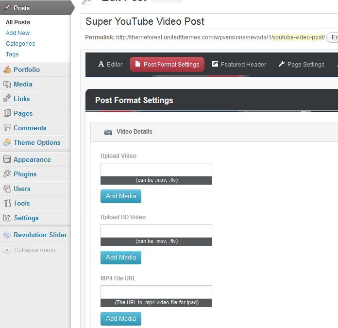Screen dimensions: 338x328
Task: Open the Featured Header tab
Action: click(239, 64)
